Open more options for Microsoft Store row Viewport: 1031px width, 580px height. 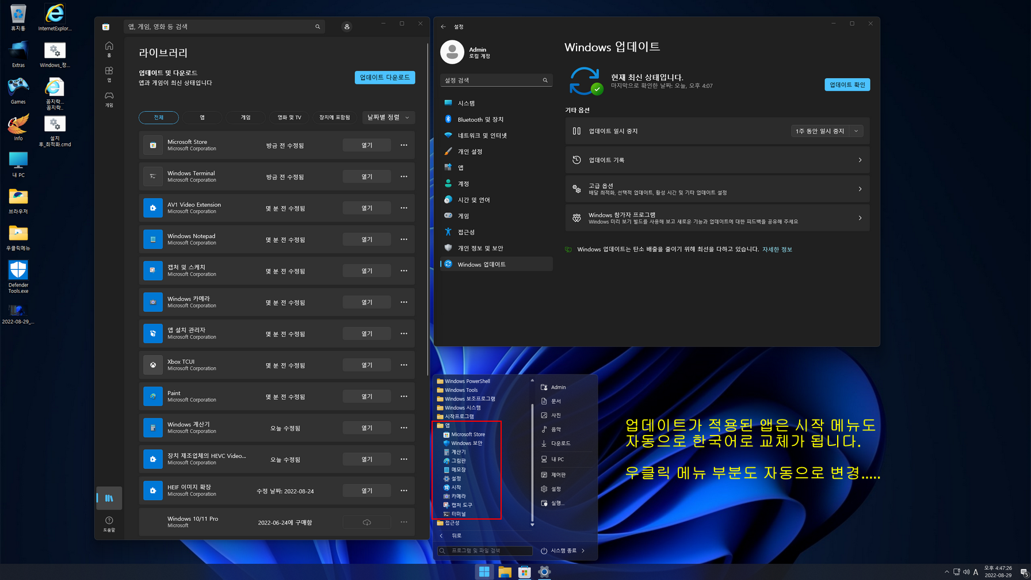[x=404, y=145]
